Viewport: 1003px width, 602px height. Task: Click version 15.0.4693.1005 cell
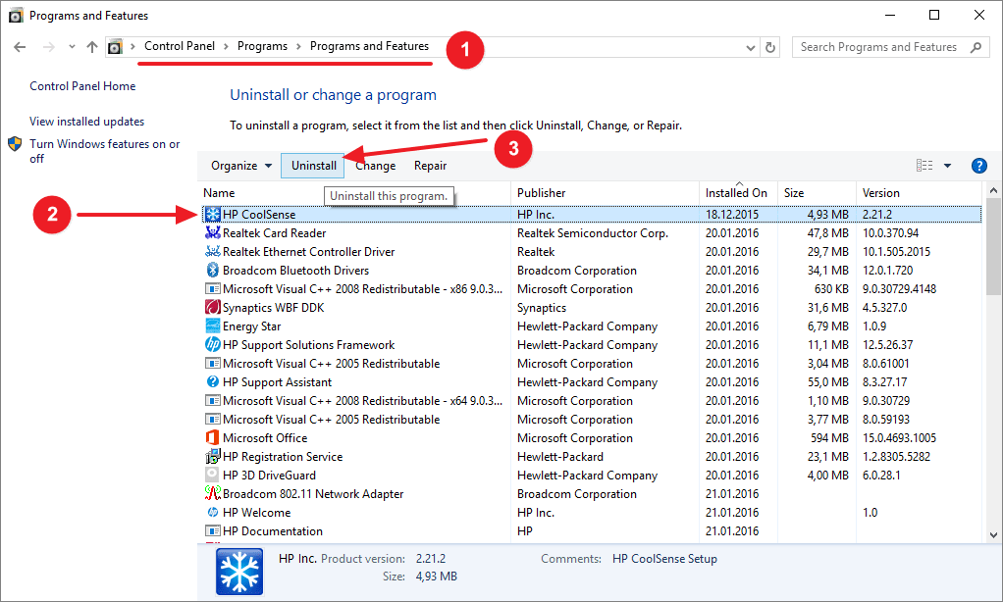click(899, 437)
